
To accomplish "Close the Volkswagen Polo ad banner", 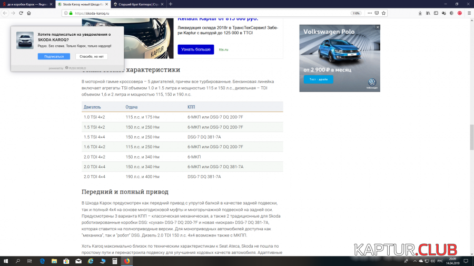I will pyautogui.click(x=378, y=27).
